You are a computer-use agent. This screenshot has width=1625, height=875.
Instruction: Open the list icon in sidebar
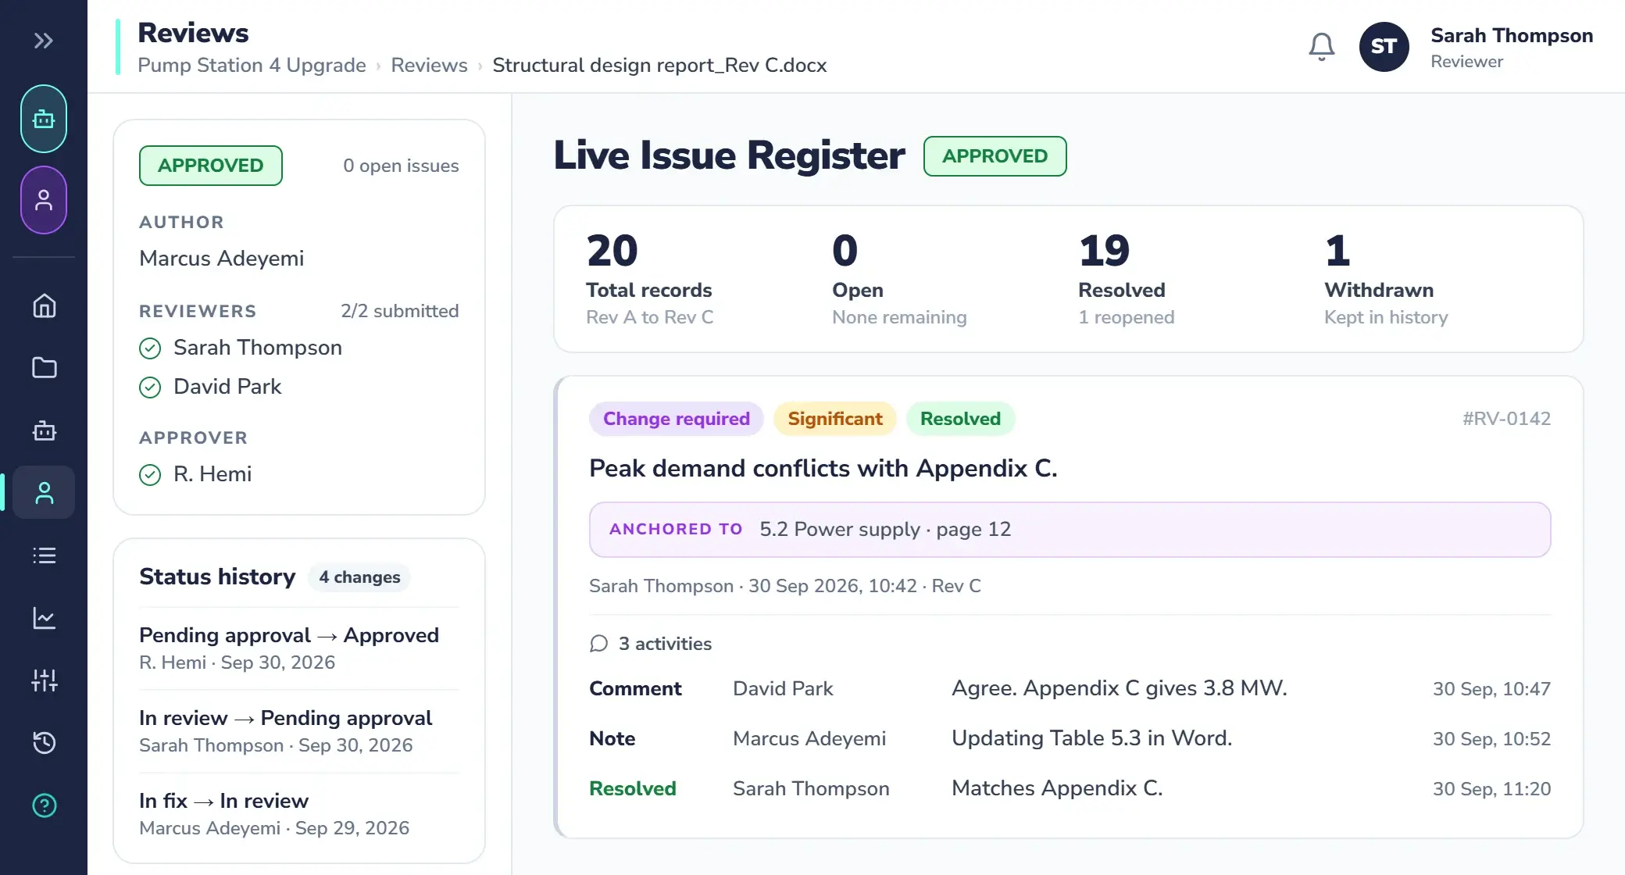tap(44, 555)
